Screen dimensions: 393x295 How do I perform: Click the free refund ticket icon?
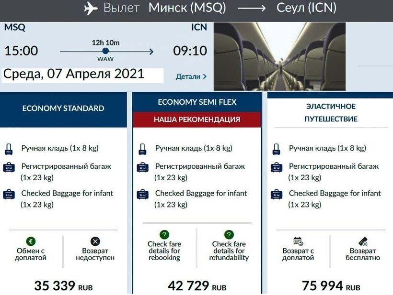363,241
